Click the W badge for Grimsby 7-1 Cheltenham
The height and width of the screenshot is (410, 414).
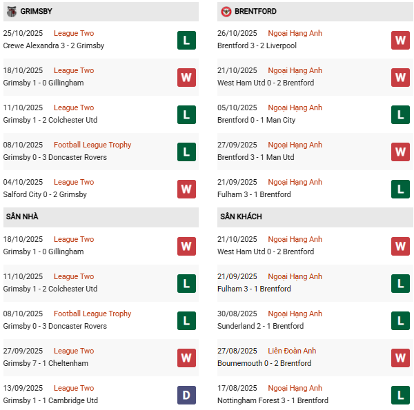pos(186,358)
